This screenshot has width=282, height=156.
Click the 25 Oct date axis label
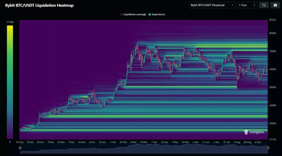click(x=40, y=142)
